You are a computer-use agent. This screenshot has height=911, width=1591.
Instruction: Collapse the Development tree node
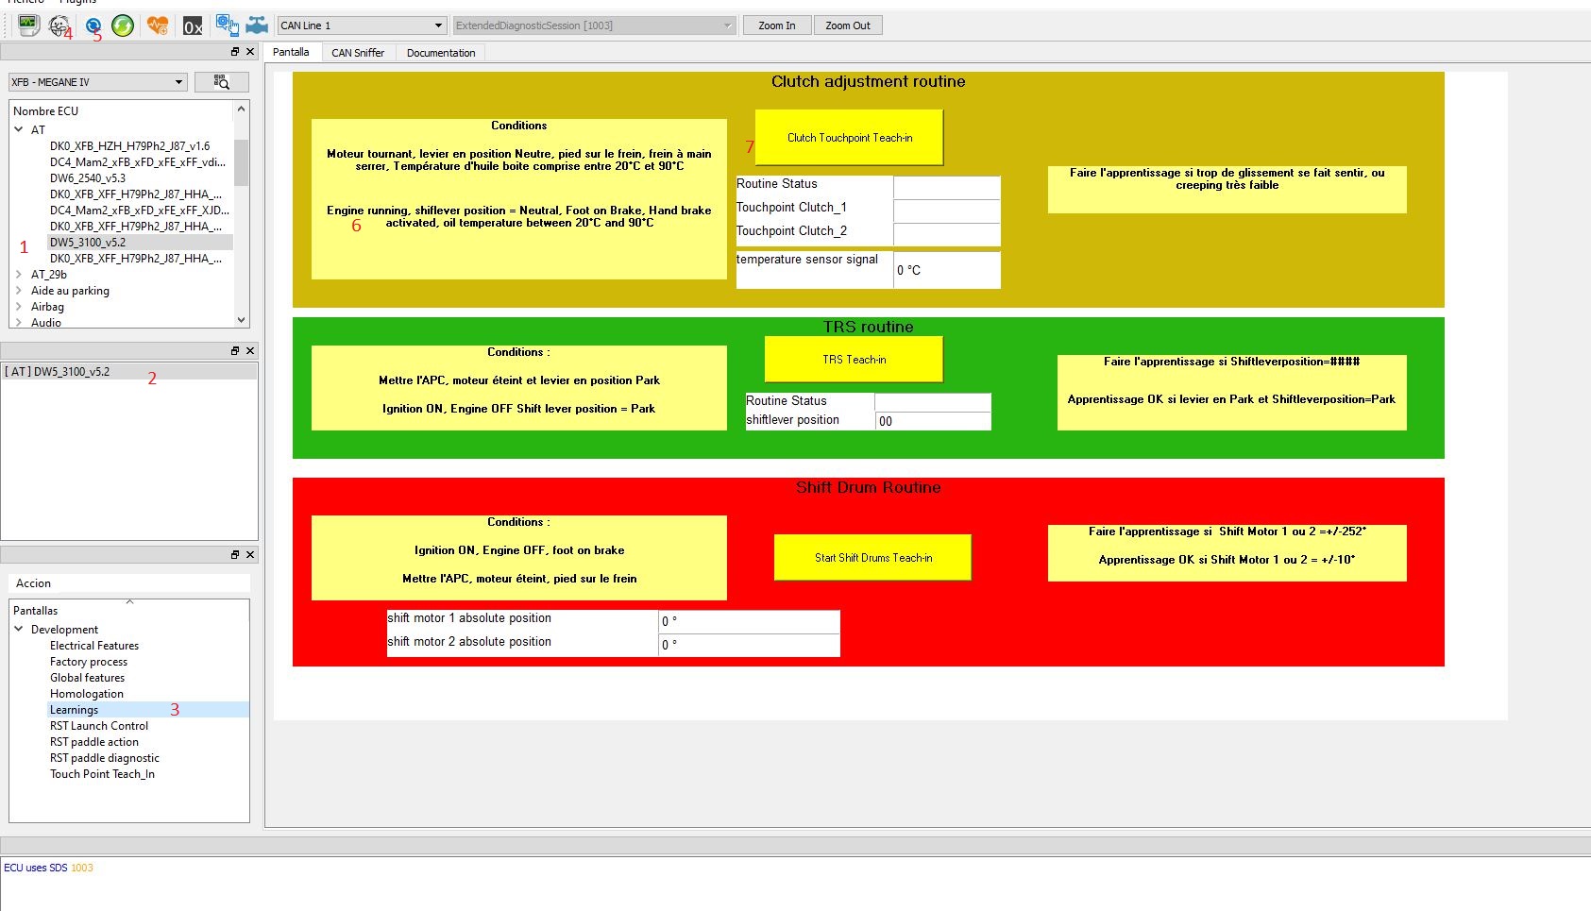(19, 629)
